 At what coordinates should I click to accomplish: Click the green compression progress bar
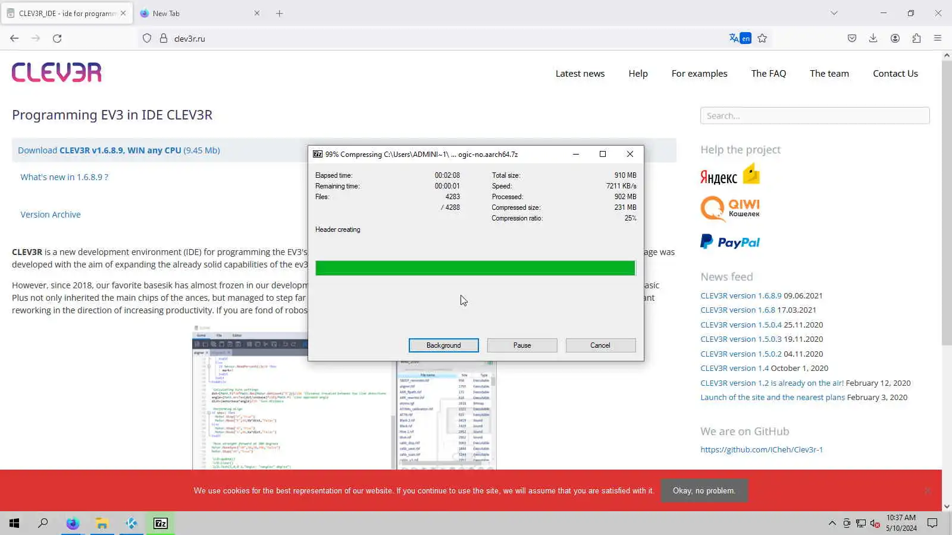(475, 268)
